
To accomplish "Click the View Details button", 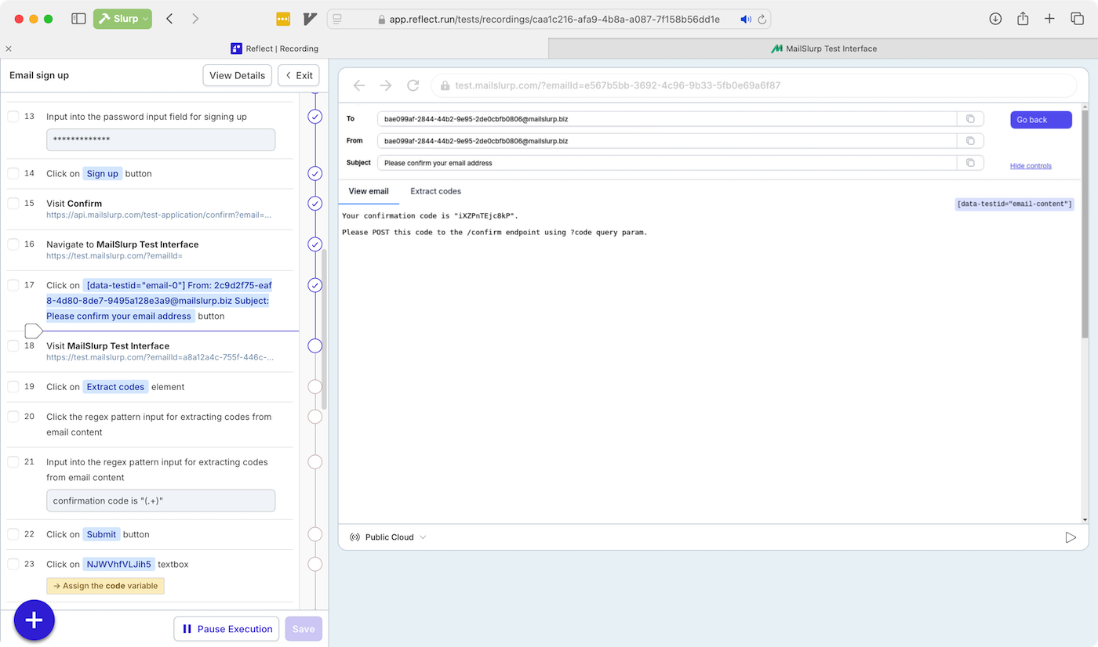I will click(x=237, y=75).
